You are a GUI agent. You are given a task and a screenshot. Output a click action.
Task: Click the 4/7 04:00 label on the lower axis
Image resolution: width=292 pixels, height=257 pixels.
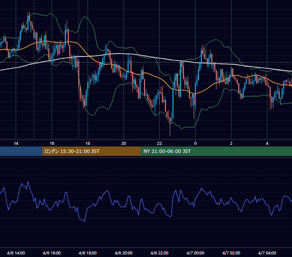point(267,253)
